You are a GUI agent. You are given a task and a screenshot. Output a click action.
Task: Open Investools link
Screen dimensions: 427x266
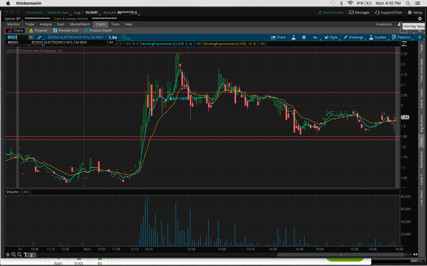click(x=384, y=24)
